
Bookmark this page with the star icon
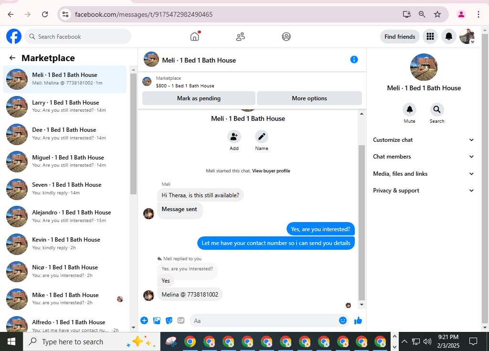pyautogui.click(x=437, y=14)
